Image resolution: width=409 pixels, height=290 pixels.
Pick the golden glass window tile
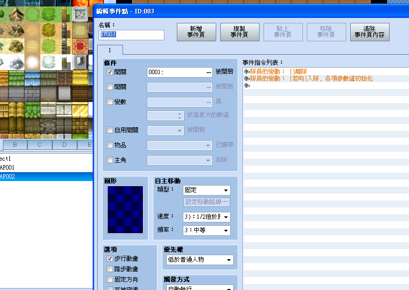(80, 110)
